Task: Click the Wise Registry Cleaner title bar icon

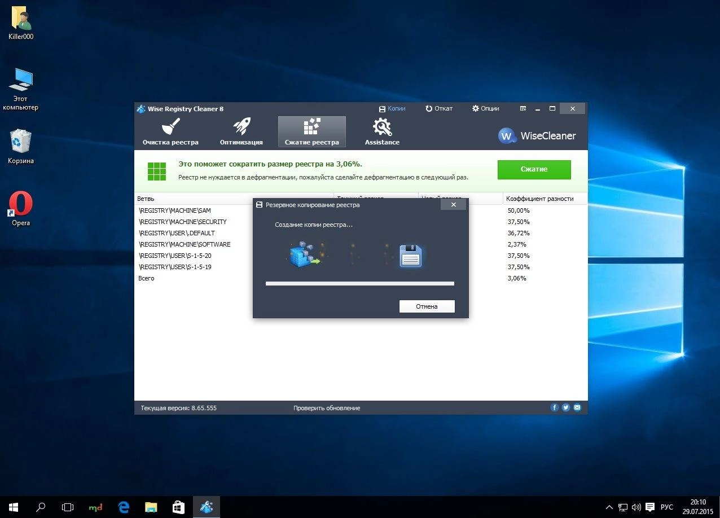Action: tap(141, 108)
